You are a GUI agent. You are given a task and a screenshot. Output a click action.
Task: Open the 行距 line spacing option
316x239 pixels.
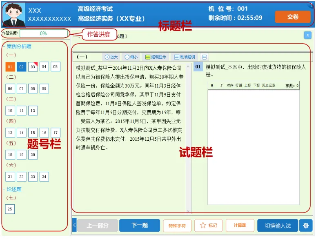click(x=239, y=85)
